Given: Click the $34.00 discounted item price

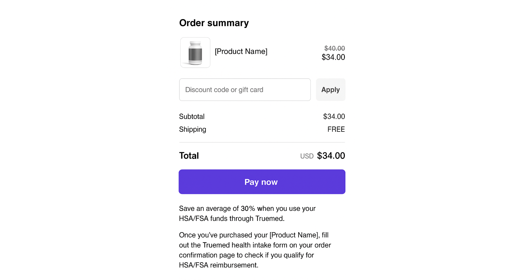Looking at the screenshot, I should [333, 57].
